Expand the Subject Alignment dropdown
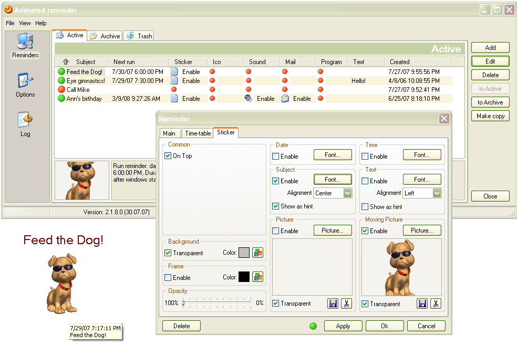Screen dimensions: 517x345 pyautogui.click(x=347, y=193)
